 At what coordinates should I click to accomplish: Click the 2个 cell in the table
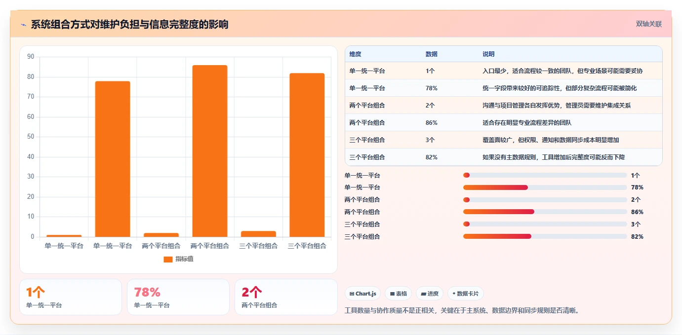coord(430,106)
